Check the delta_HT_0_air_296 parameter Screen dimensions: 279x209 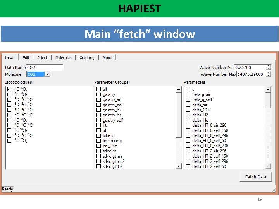point(188,125)
